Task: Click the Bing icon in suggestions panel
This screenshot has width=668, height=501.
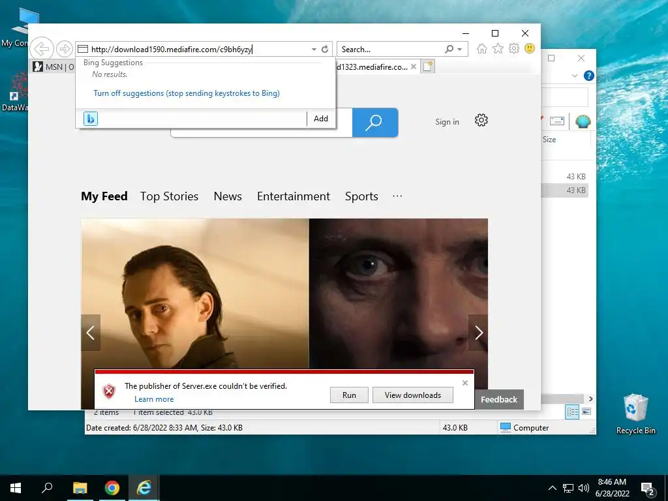Action: 90,119
